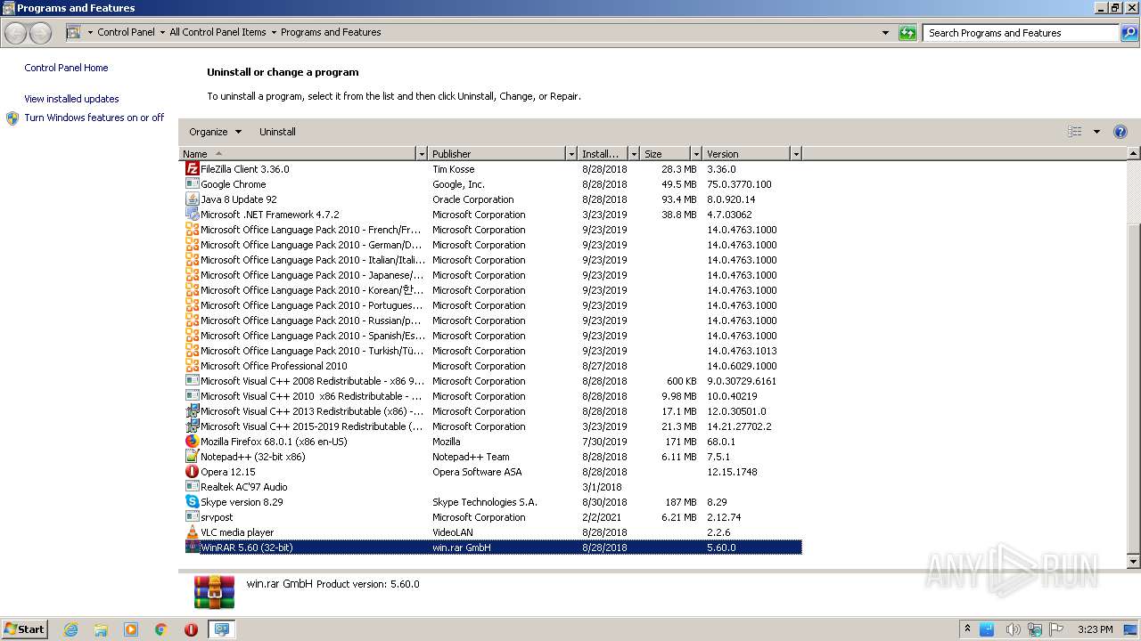The width and height of the screenshot is (1141, 641).
Task: Click All Control Panel Items breadcrumb
Action: [218, 32]
